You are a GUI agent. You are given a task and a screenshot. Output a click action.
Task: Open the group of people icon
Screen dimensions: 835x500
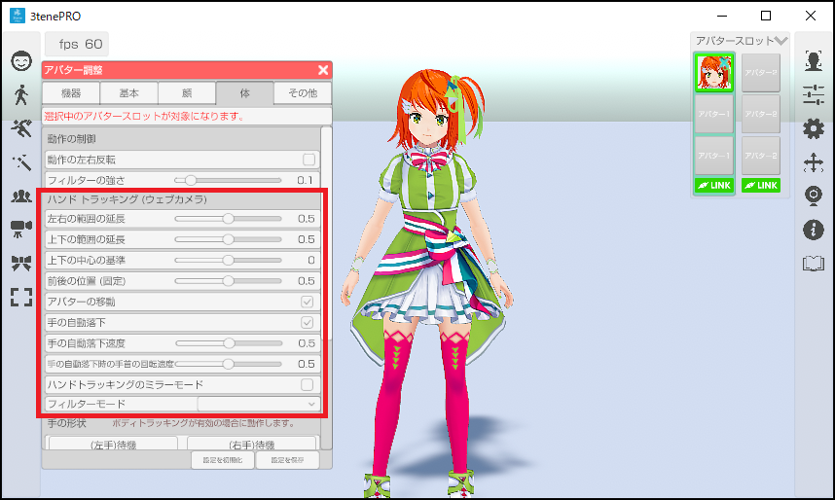21,196
